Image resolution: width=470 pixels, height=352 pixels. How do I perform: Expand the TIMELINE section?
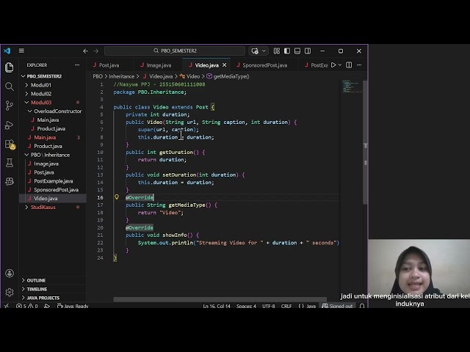click(37, 289)
